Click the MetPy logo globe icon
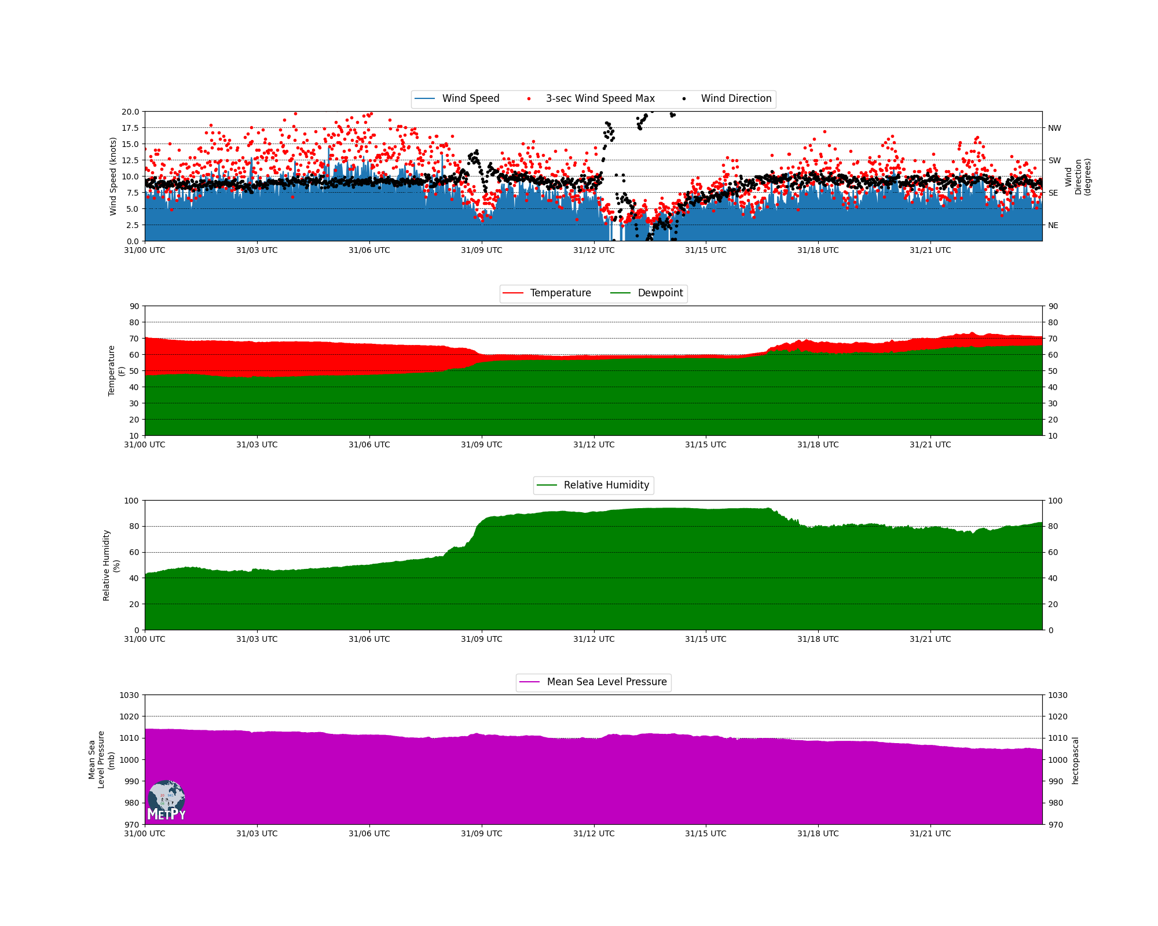This screenshot has width=1158, height=926. click(166, 798)
